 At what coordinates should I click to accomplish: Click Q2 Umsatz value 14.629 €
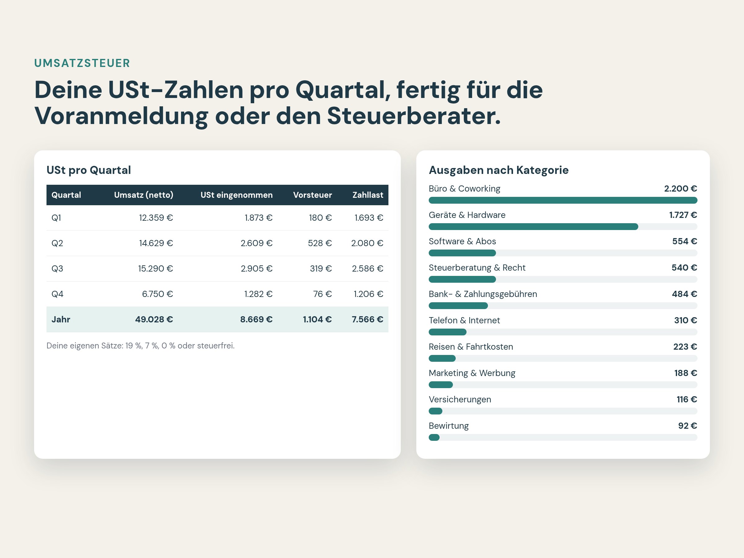click(156, 243)
